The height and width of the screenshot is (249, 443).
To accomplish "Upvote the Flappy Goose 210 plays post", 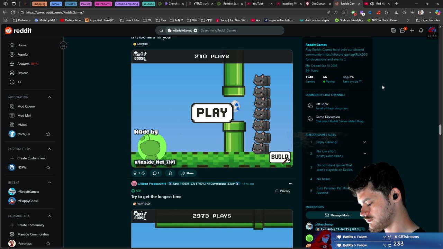I will click(135, 173).
